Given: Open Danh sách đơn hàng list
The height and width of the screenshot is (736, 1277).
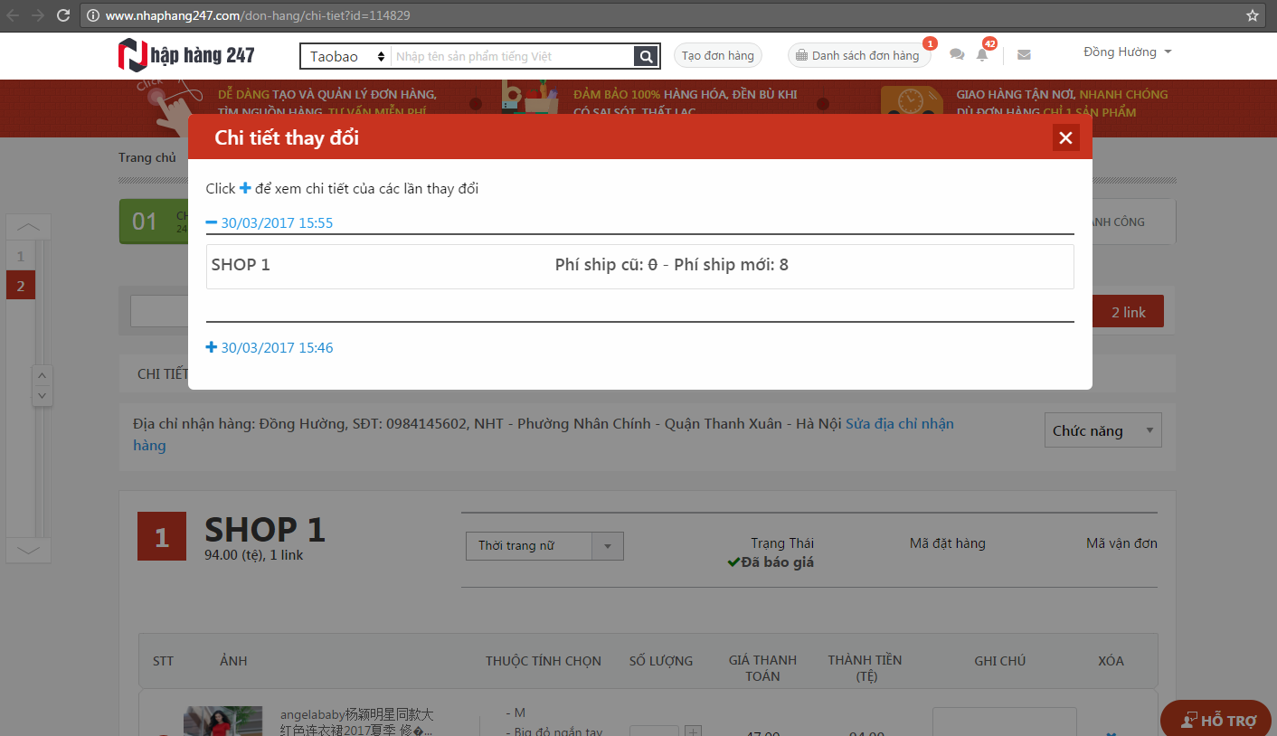Looking at the screenshot, I should pyautogui.click(x=858, y=56).
